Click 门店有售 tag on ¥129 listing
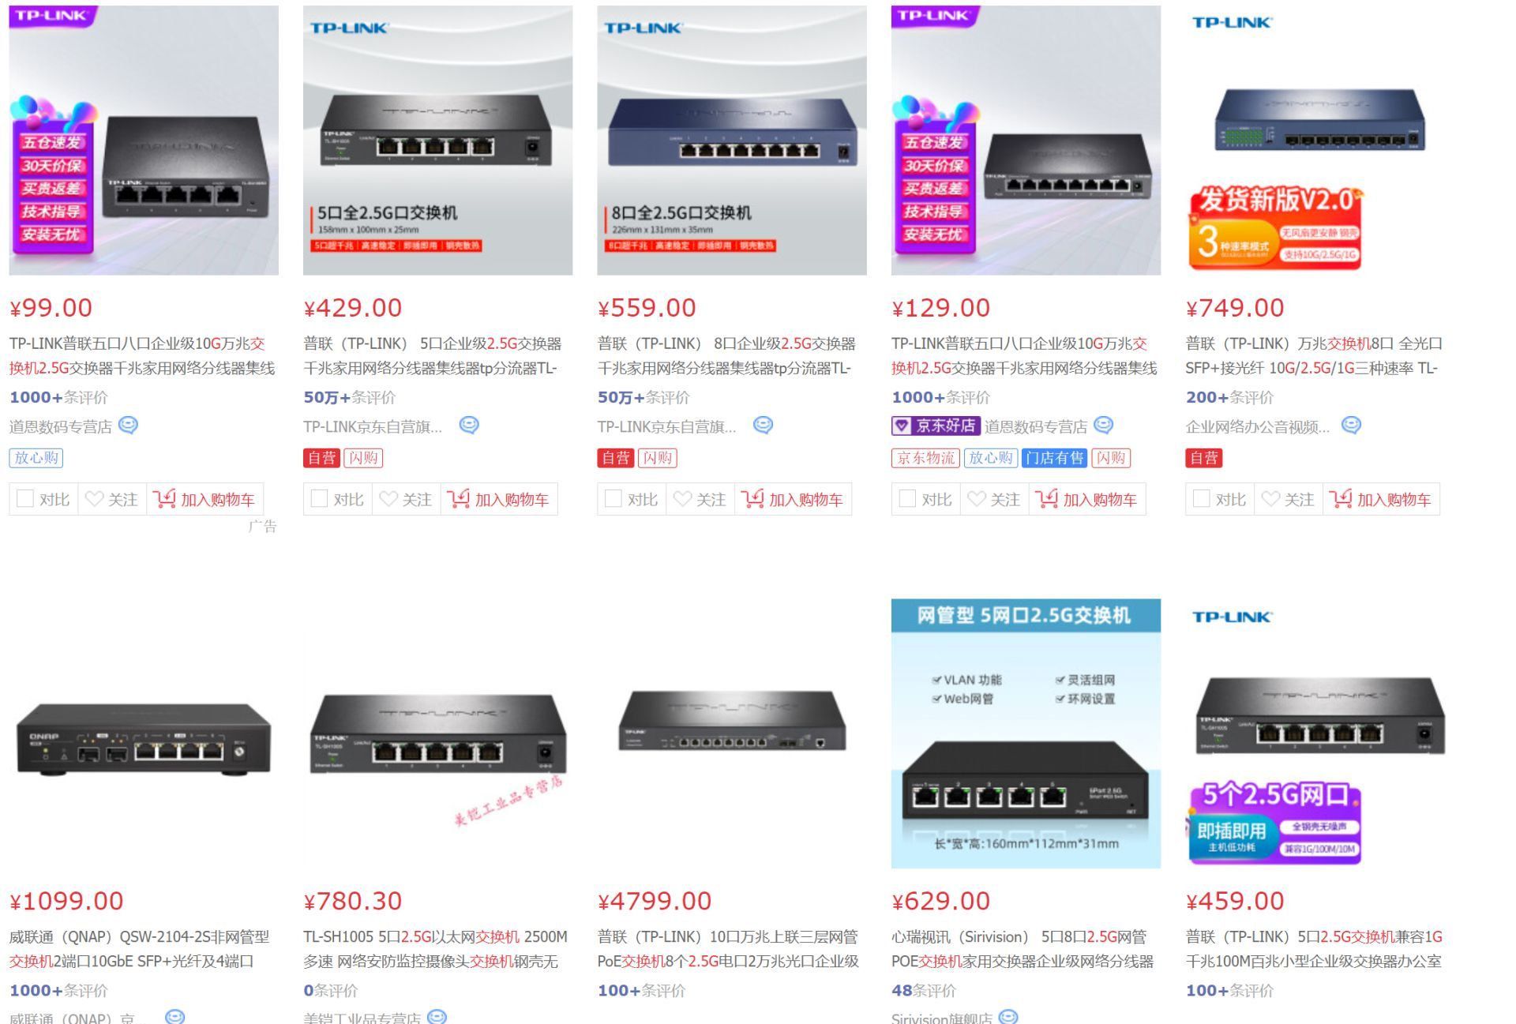 [1054, 458]
